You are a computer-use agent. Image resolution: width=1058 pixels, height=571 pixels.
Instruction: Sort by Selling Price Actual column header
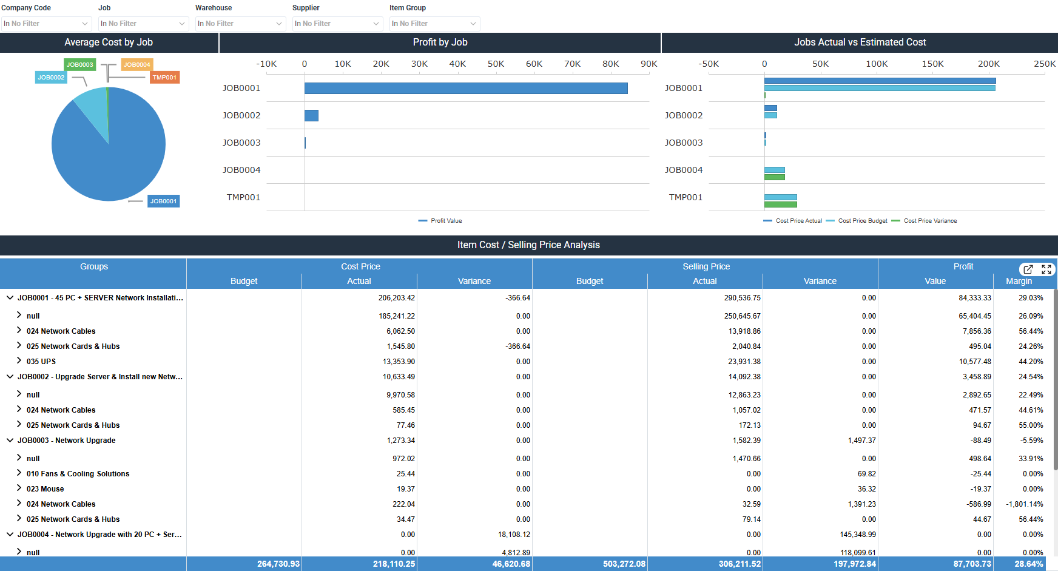(x=705, y=281)
